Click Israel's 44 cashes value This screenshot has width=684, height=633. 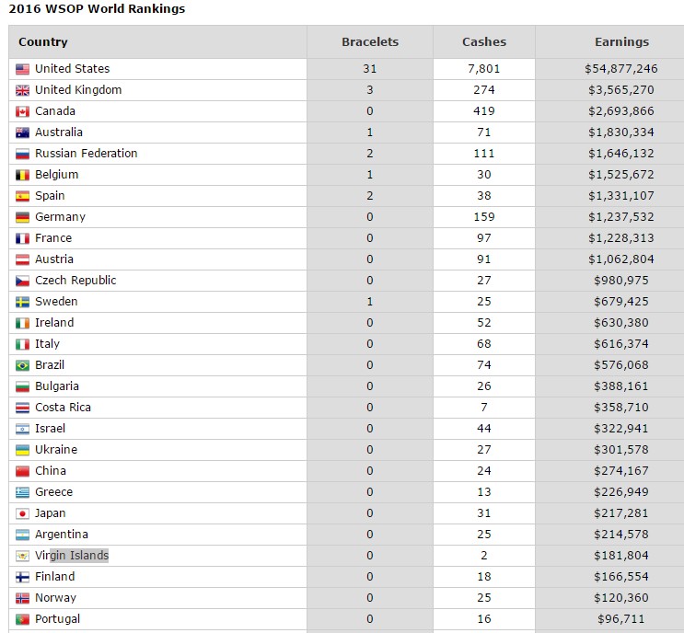click(x=484, y=428)
